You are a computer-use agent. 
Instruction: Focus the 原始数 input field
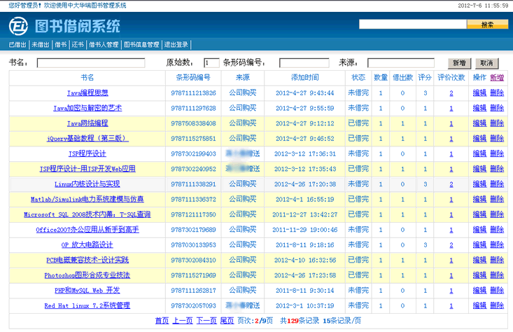pos(211,63)
